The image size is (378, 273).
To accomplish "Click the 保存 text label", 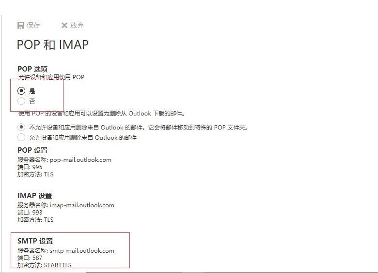I will coord(33,25).
